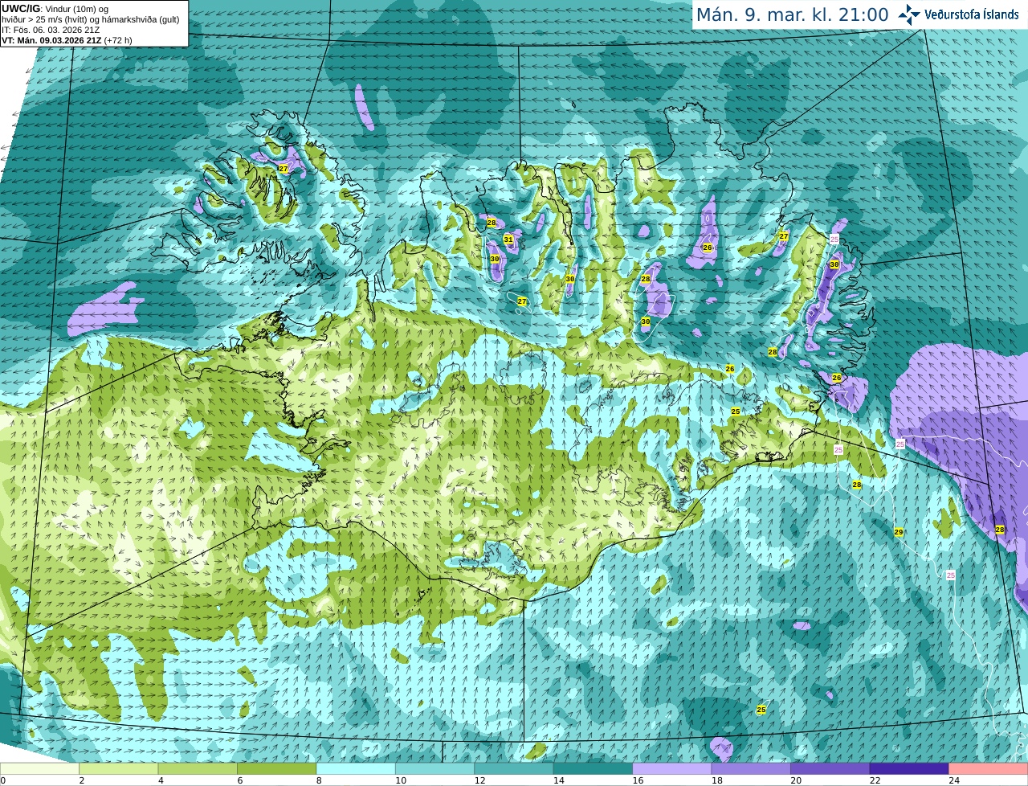
Task: Select the "IT: Fös. 06. 03. 2026 21Z" line
Action: pos(51,30)
